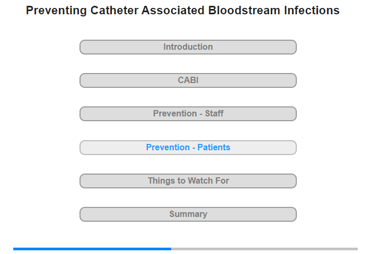Click the "Introduction" label text
This screenshot has height=254, width=371.
[x=188, y=47]
